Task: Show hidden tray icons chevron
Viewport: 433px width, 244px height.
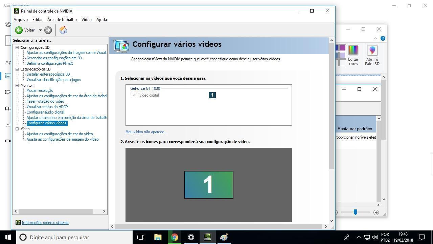Action: point(359,237)
